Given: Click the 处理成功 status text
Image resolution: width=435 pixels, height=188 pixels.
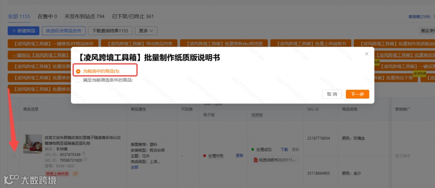Looking at the screenshot, I should tap(264, 149).
